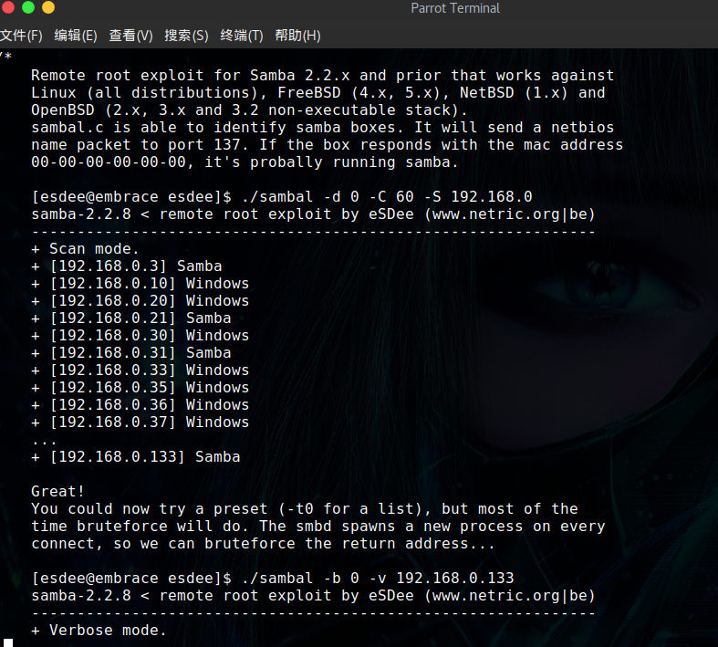
Task: Click the line '[192.168.0.37] Windows'
Action: click(140, 423)
